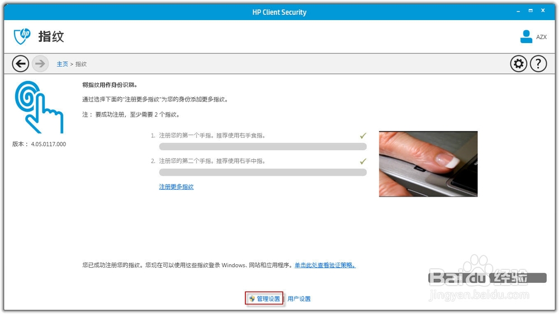Click the HP Client Security title text

tap(279, 12)
